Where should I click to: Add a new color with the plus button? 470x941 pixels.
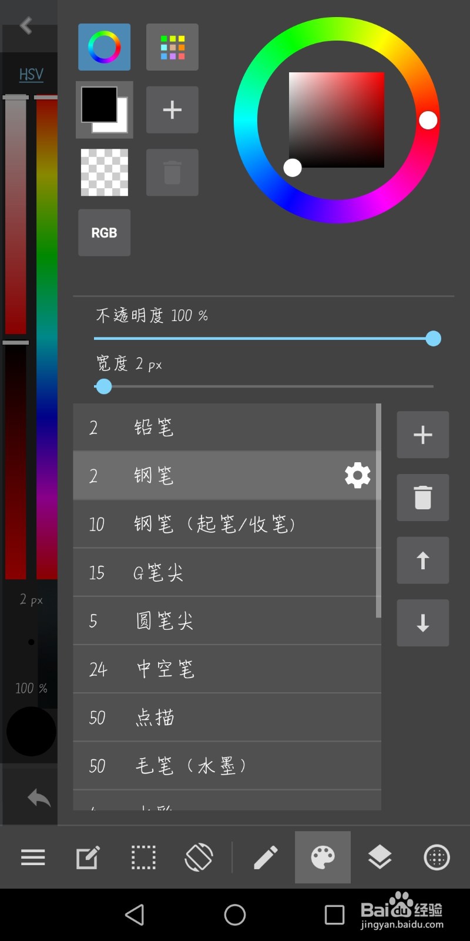coord(172,110)
